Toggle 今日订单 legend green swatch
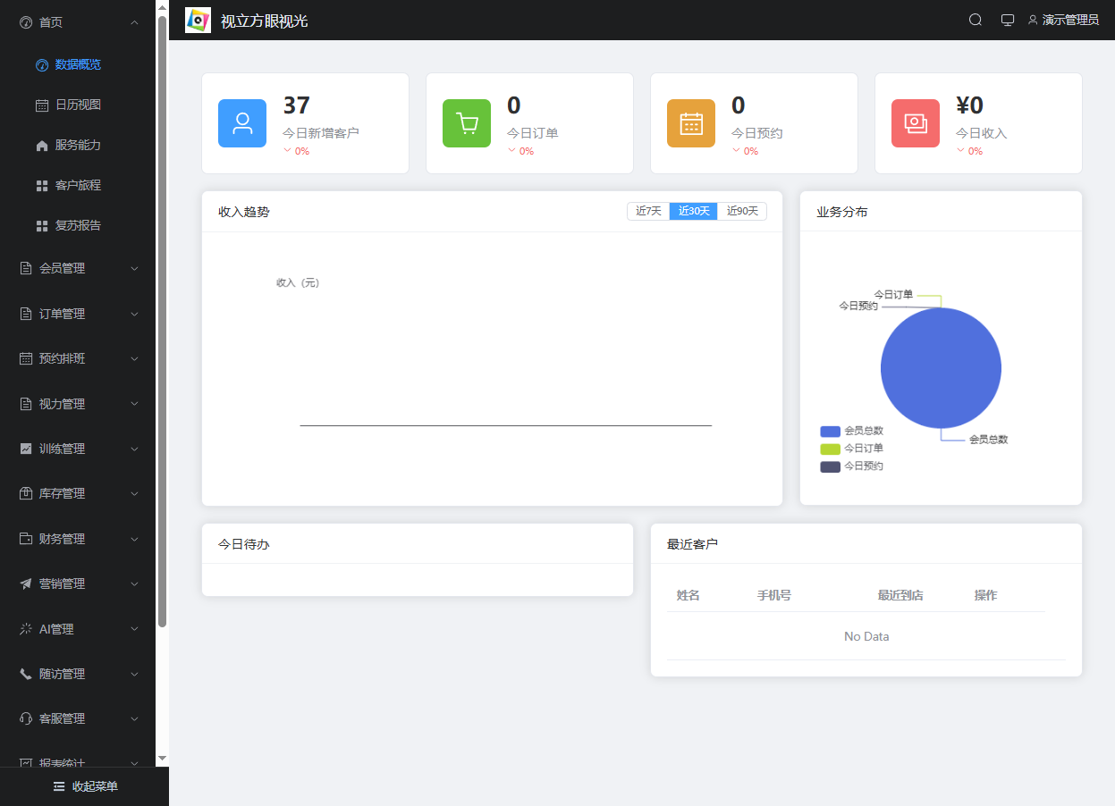1115x806 pixels. pyautogui.click(x=830, y=449)
